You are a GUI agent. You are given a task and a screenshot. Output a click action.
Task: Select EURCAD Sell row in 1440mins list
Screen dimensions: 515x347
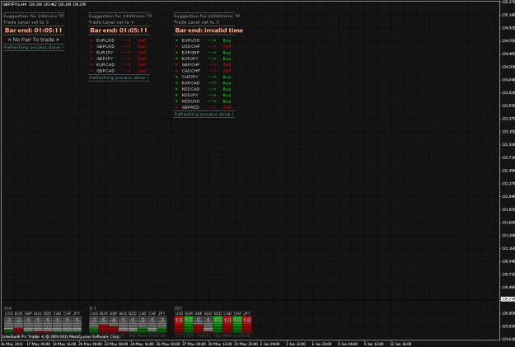coord(118,65)
